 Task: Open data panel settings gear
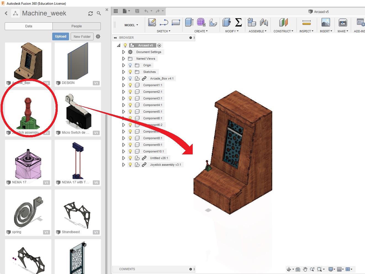coord(98,36)
